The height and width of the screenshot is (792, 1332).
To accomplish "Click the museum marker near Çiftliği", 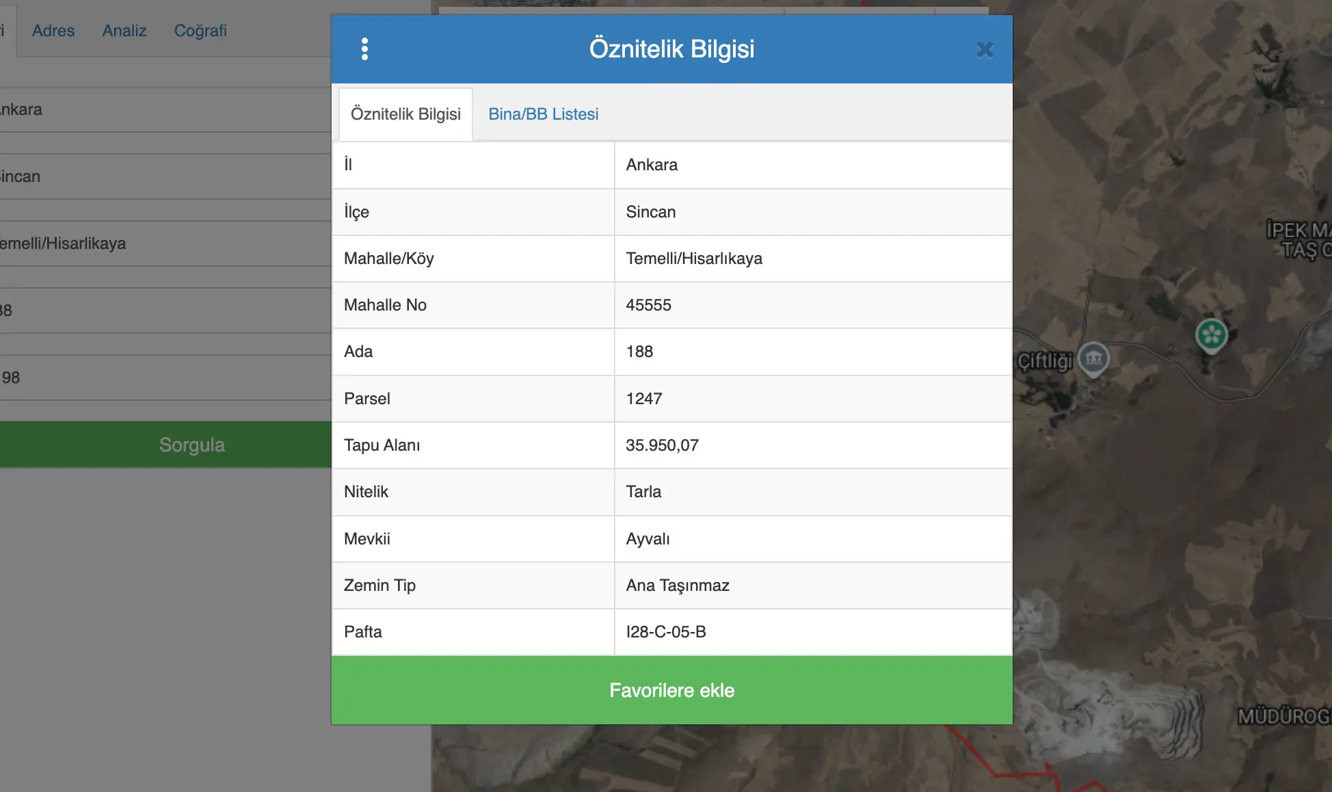I will (1093, 358).
